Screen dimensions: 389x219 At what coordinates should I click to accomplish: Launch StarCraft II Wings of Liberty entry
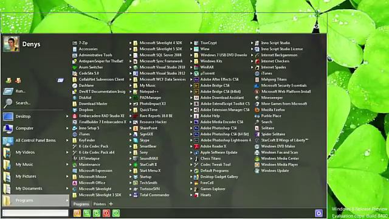coord(284,141)
